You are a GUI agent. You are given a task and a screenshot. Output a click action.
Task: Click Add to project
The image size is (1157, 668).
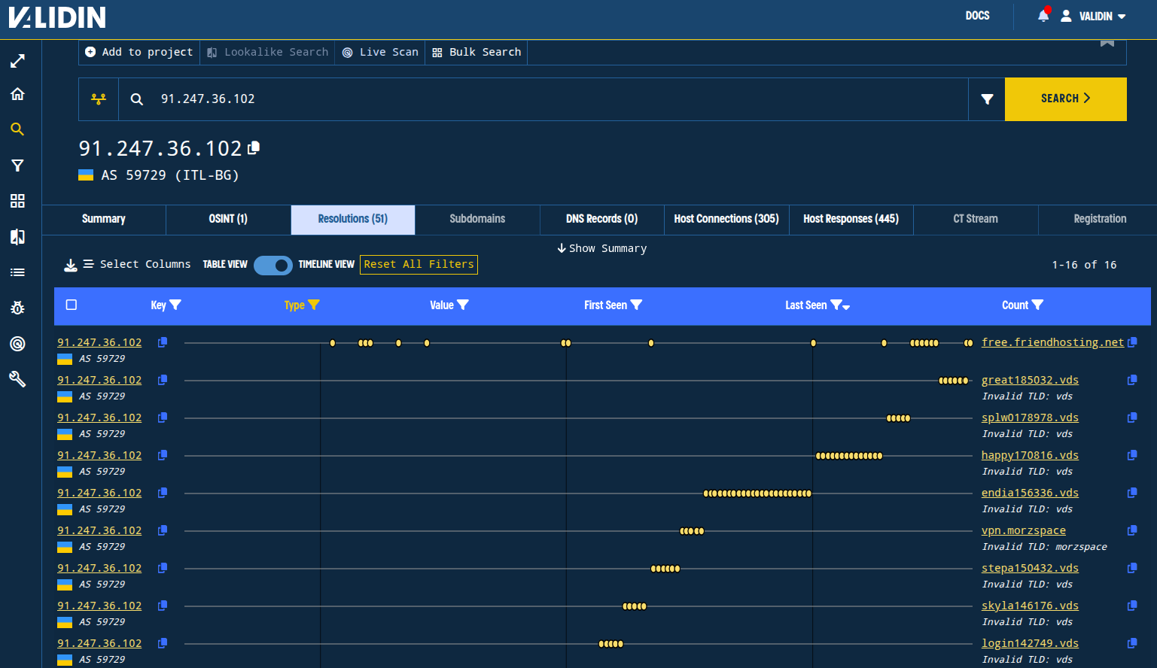(139, 52)
